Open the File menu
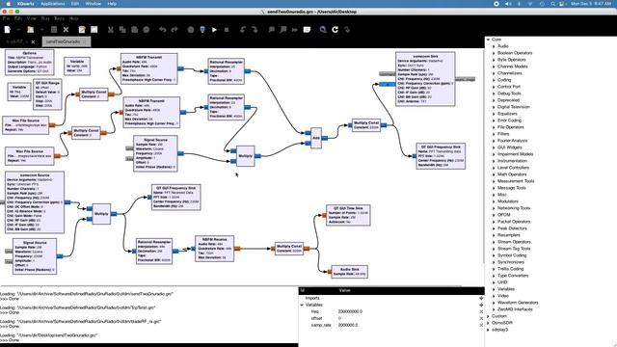Screen dimensions: 617x347 (x=6, y=18)
